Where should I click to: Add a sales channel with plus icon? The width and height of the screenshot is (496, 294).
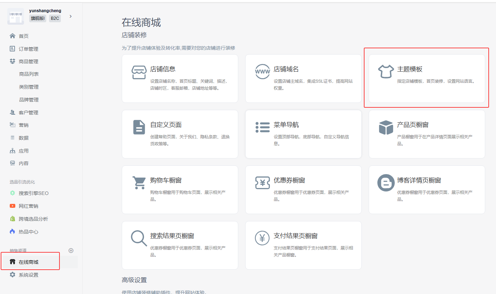click(x=71, y=251)
